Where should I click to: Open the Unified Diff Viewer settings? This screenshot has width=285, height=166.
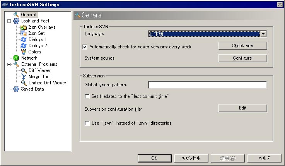pyautogui.click(x=47, y=83)
